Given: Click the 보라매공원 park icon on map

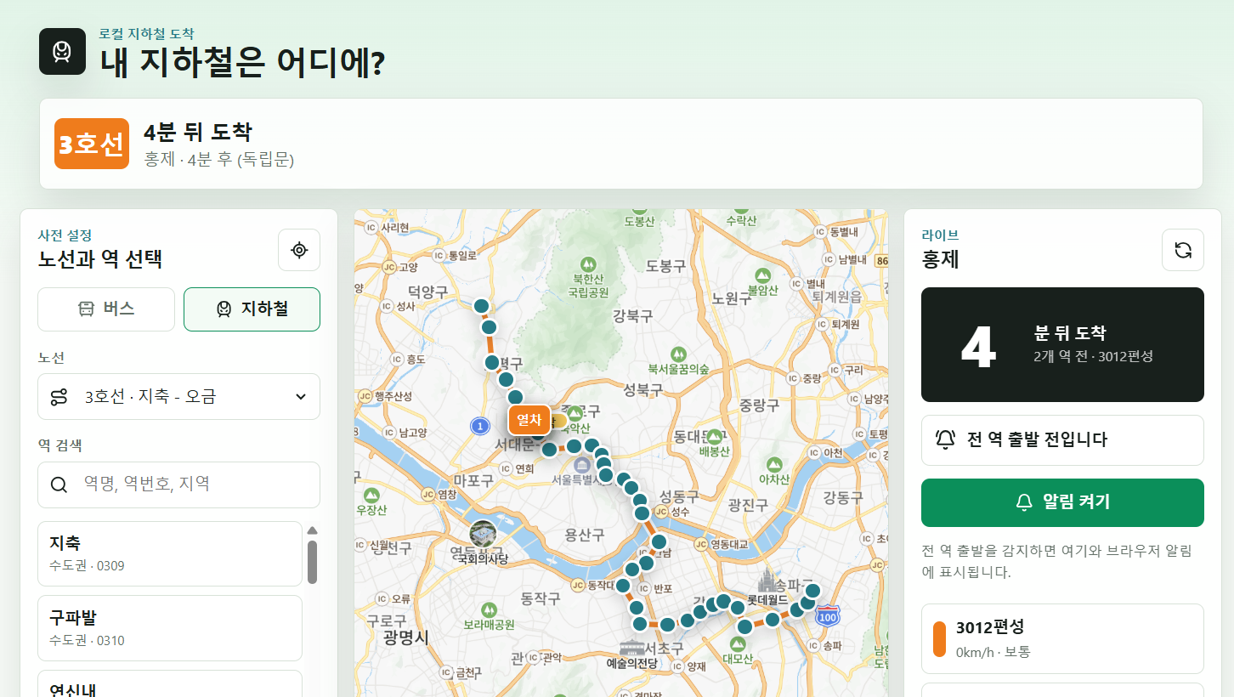Looking at the screenshot, I should pos(489,609).
